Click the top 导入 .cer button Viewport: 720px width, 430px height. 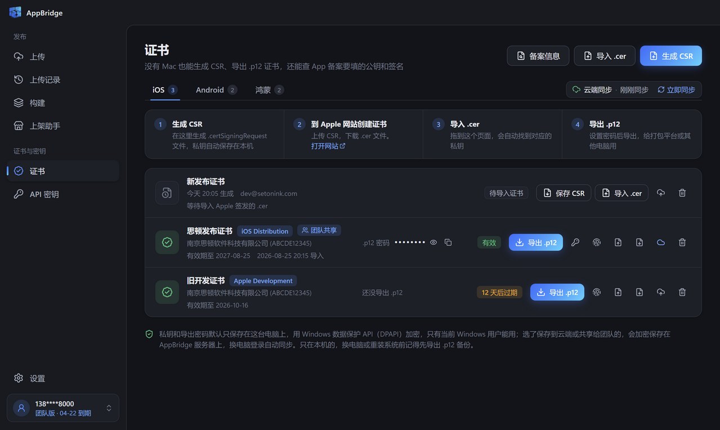(605, 56)
